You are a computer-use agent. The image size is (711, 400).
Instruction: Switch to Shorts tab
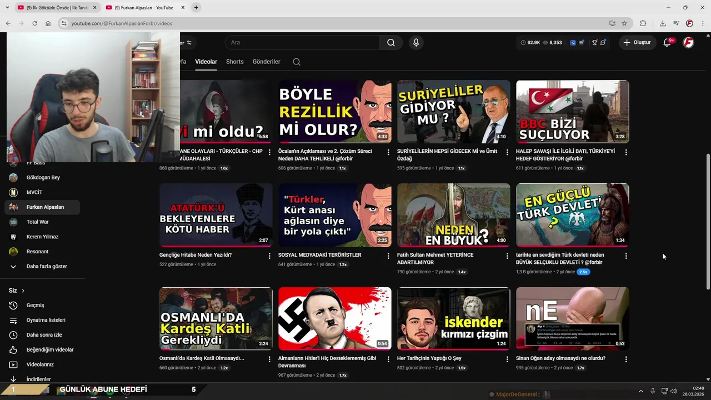pos(235,62)
